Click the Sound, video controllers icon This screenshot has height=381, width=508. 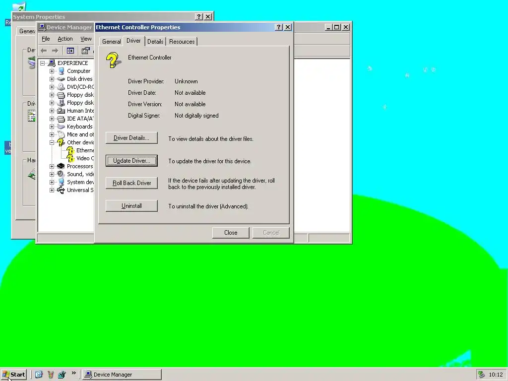[61, 174]
